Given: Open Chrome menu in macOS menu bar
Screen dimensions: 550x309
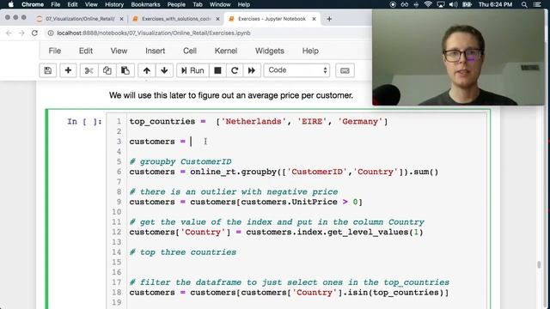Looking at the screenshot, I should click(33, 4).
